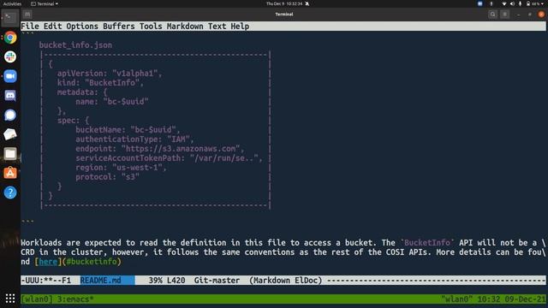
Task: Click the apiVersion: "v1alpha1" line
Action: click(x=110, y=74)
